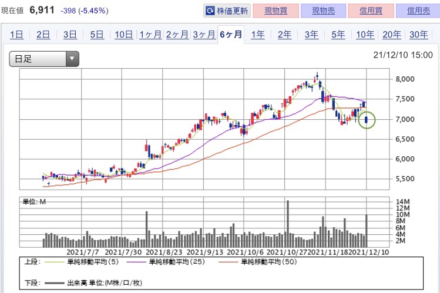The width and height of the screenshot is (440, 293).
Task: Click the 日足 dropdown arrow
Action: click(x=72, y=59)
